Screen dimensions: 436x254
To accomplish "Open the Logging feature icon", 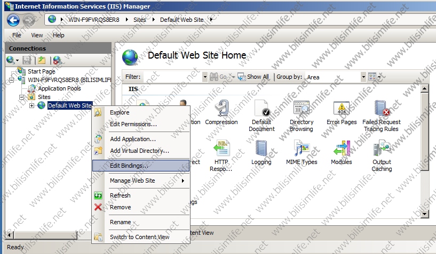I will point(261,153).
